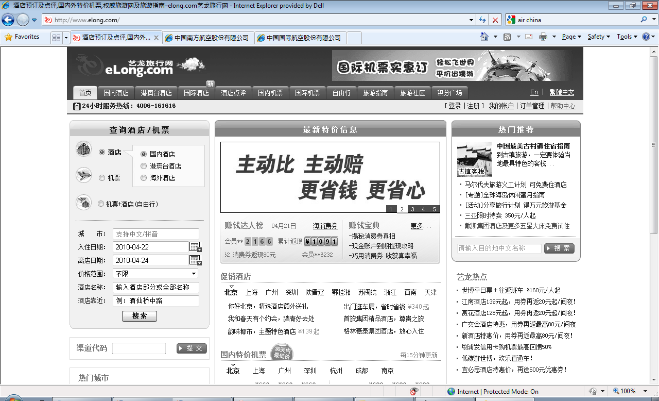
Task: Click the Stop loading red X icon
Action: tap(495, 20)
